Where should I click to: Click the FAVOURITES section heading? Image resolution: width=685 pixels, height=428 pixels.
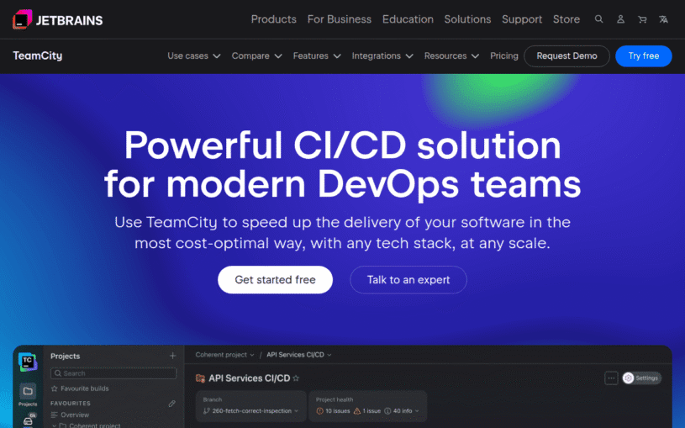pyautogui.click(x=71, y=403)
